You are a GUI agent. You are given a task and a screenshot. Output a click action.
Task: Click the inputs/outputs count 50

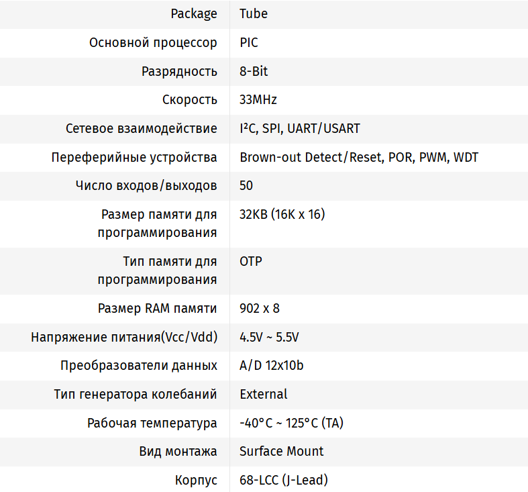(x=246, y=186)
